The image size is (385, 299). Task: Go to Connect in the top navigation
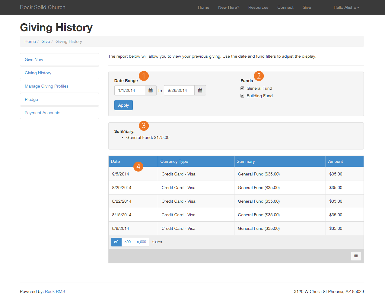coord(285,7)
